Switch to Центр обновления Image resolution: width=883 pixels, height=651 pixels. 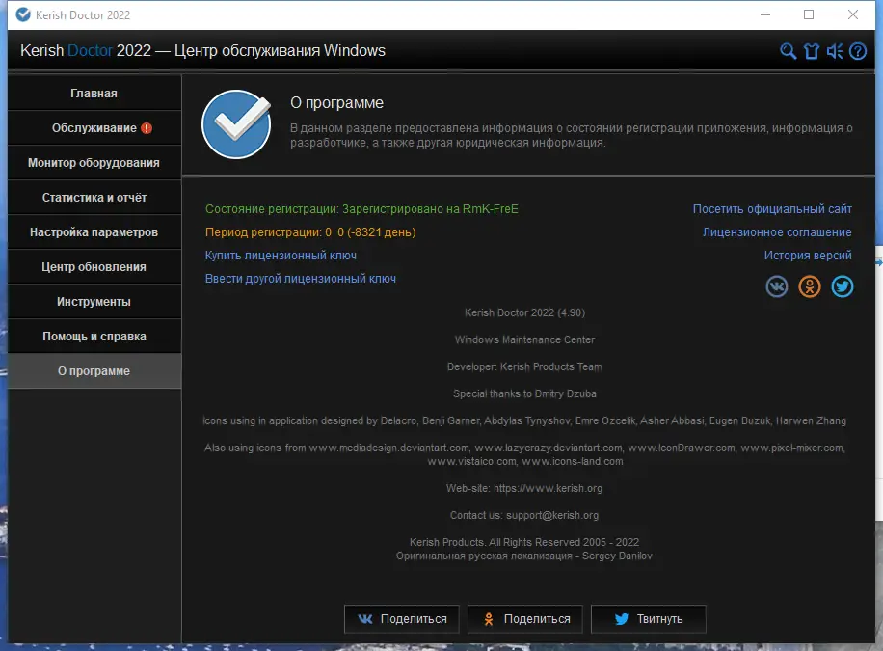point(94,266)
